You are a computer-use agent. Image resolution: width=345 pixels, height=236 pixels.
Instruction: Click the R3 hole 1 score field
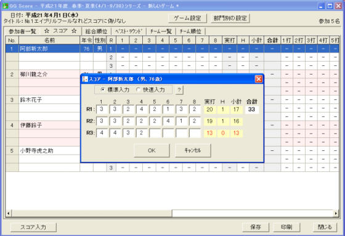102,133
